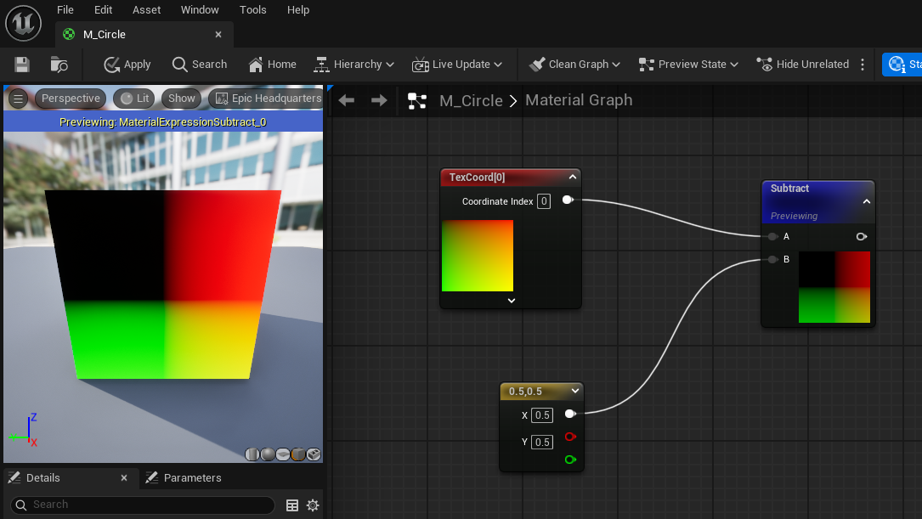Image resolution: width=922 pixels, height=519 pixels.
Task: Open the viewport hamburger options menu
Action: point(18,99)
